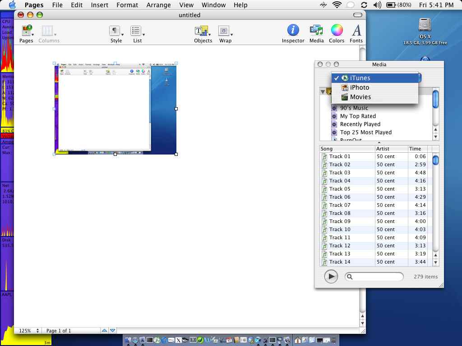
Task: Click the battery status icon
Action: tap(391, 5)
